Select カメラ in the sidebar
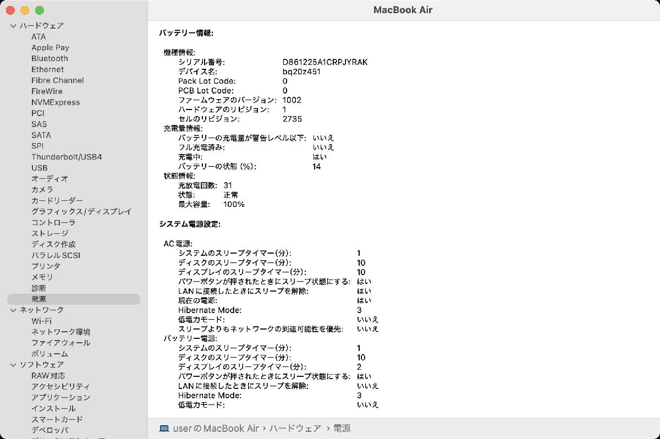The width and height of the screenshot is (660, 439). (x=42, y=190)
